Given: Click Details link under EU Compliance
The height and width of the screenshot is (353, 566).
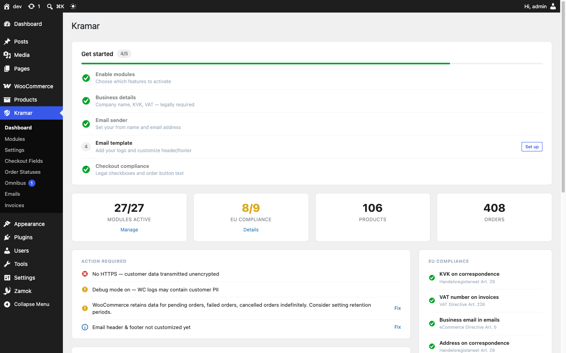Looking at the screenshot, I should coord(251,230).
